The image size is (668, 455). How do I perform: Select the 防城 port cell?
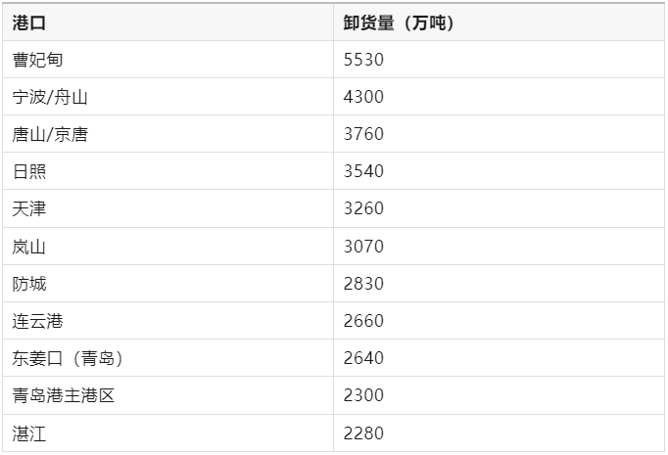pos(167,284)
